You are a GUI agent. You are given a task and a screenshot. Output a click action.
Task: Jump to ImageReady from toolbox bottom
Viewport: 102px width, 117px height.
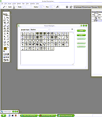pos(6,60)
